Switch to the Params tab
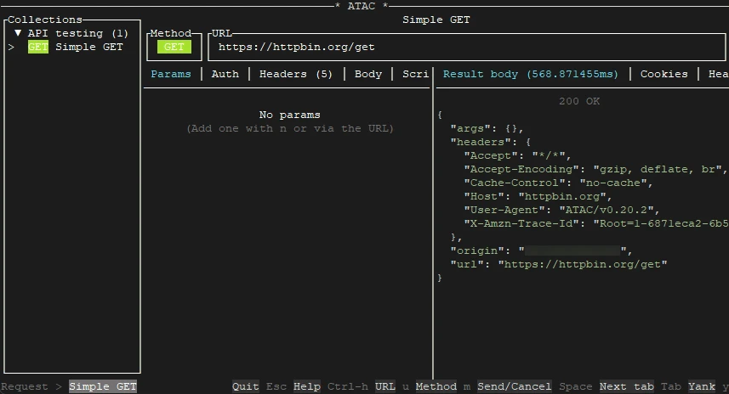 click(171, 74)
